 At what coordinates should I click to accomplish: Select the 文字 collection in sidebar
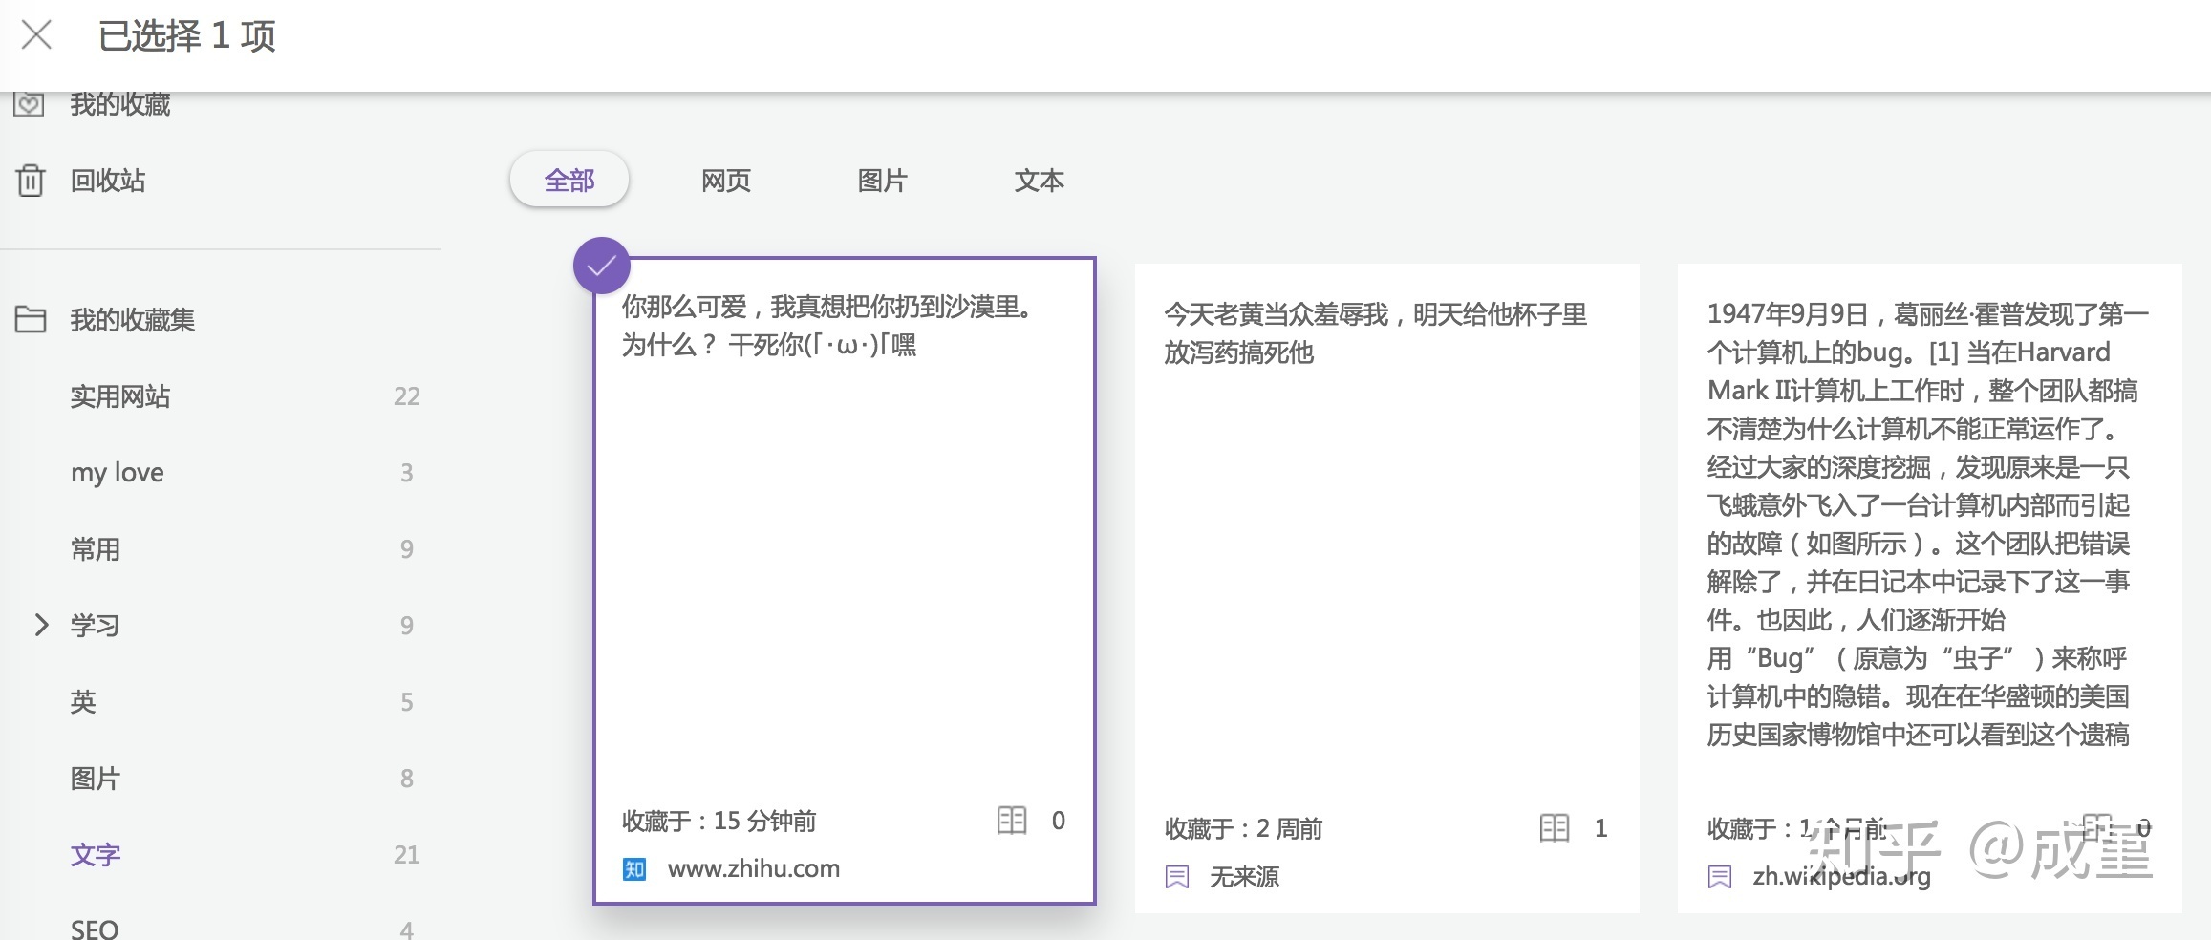click(96, 855)
